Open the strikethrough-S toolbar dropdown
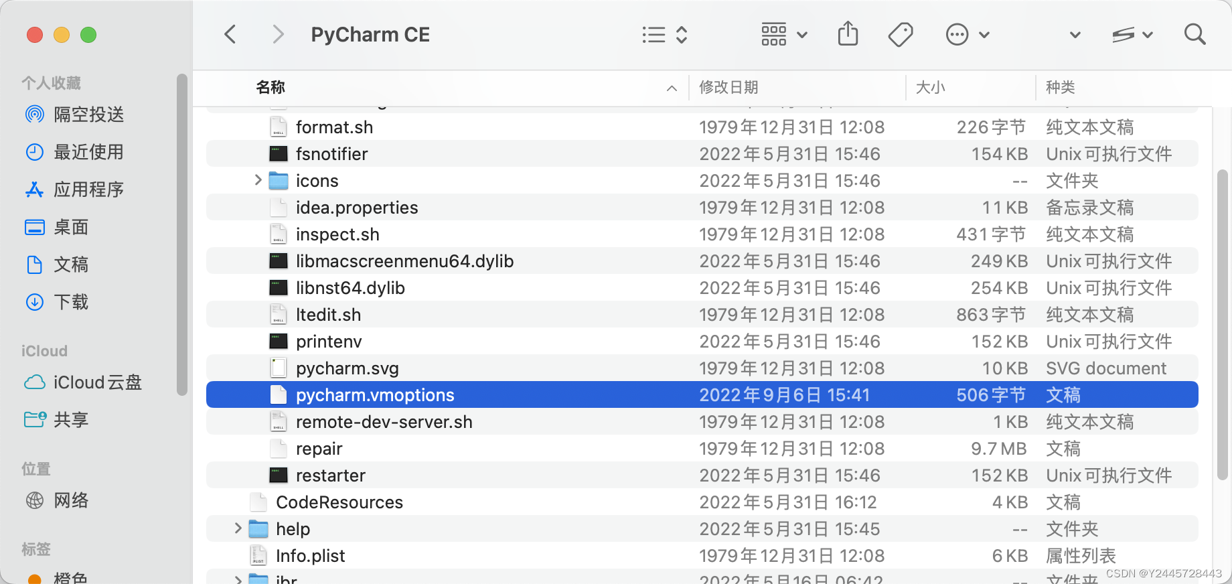1232x584 pixels. point(1132,35)
